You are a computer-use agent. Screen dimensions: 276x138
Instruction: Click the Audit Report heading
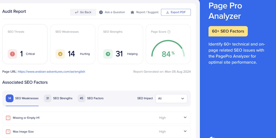(14, 11)
